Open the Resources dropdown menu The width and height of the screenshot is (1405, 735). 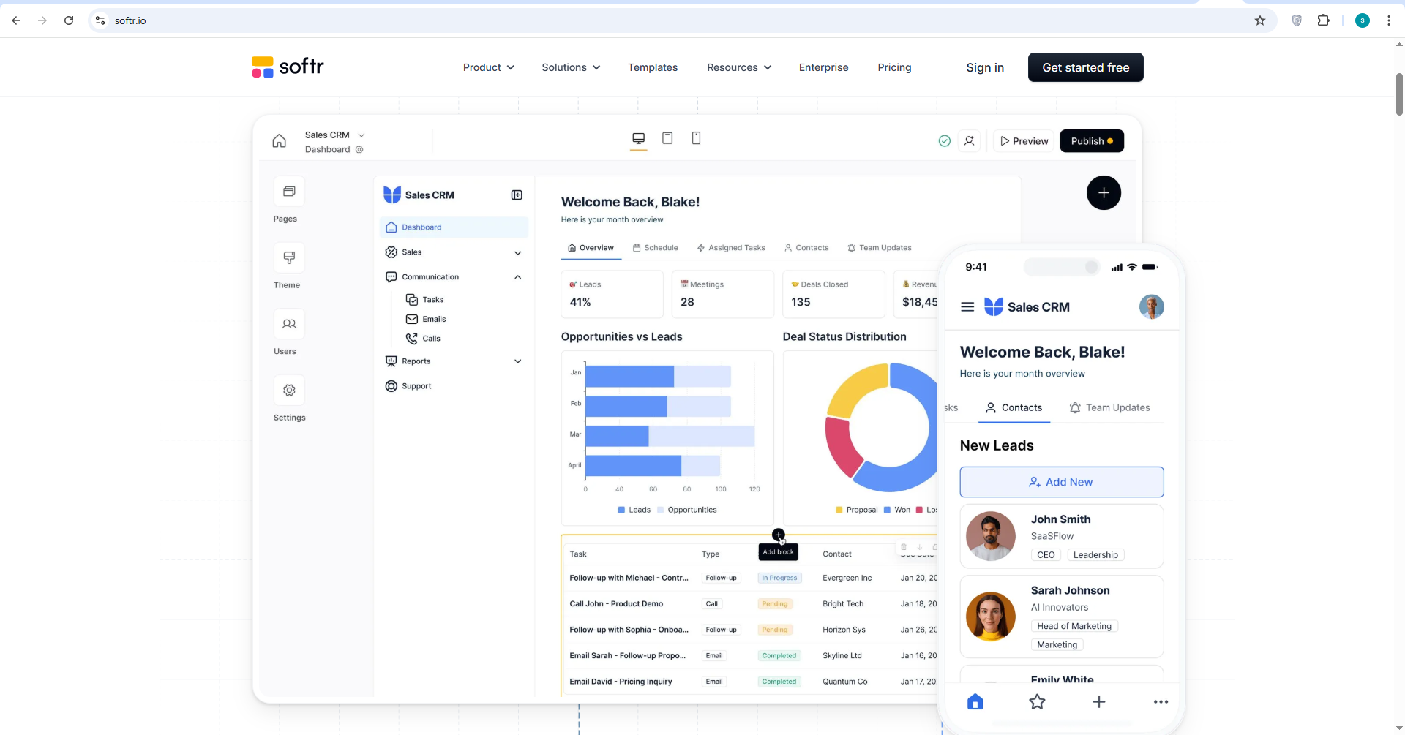pos(739,67)
